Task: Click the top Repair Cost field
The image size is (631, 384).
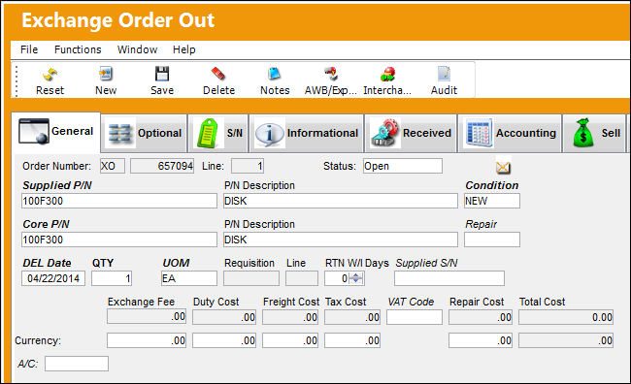Action: click(481, 317)
